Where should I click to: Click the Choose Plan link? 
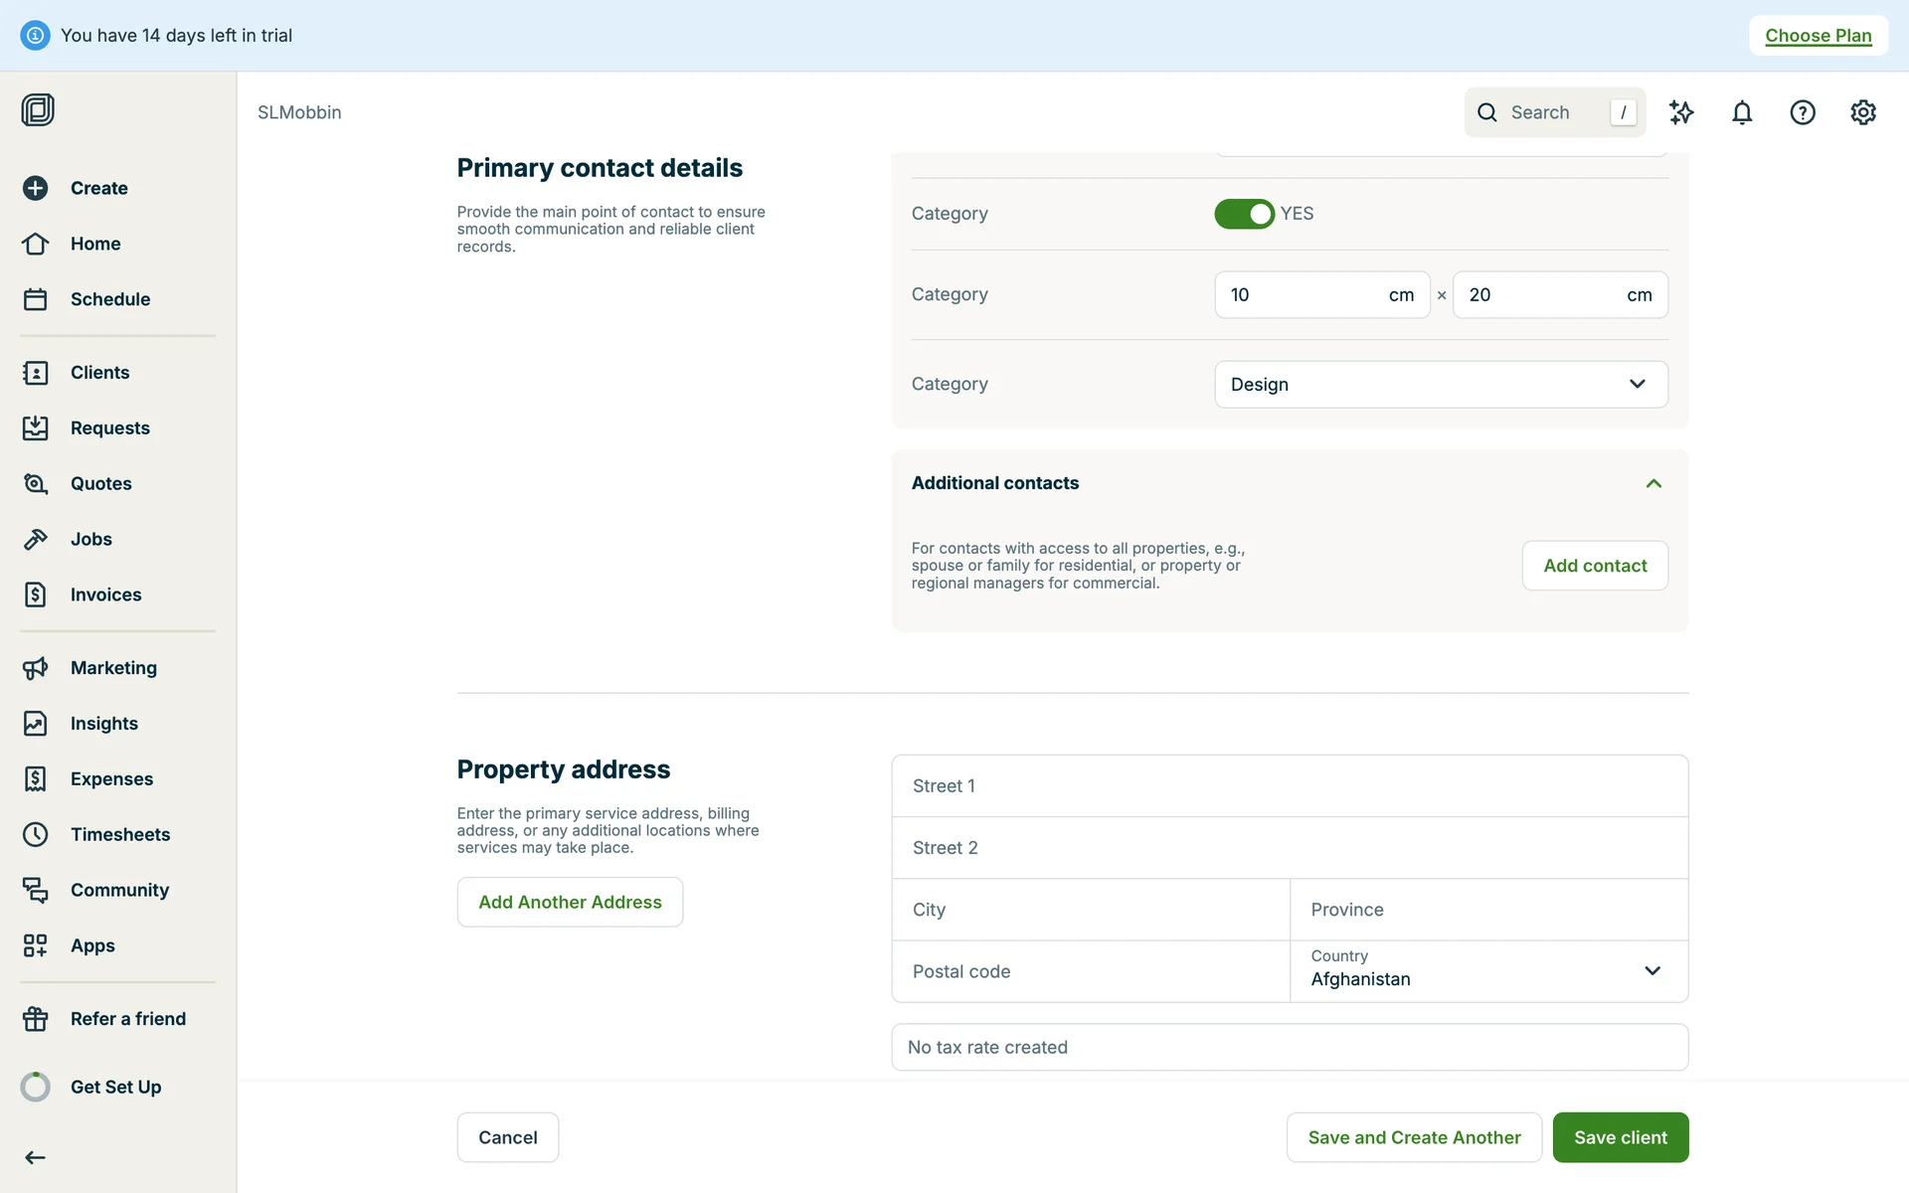(1818, 36)
